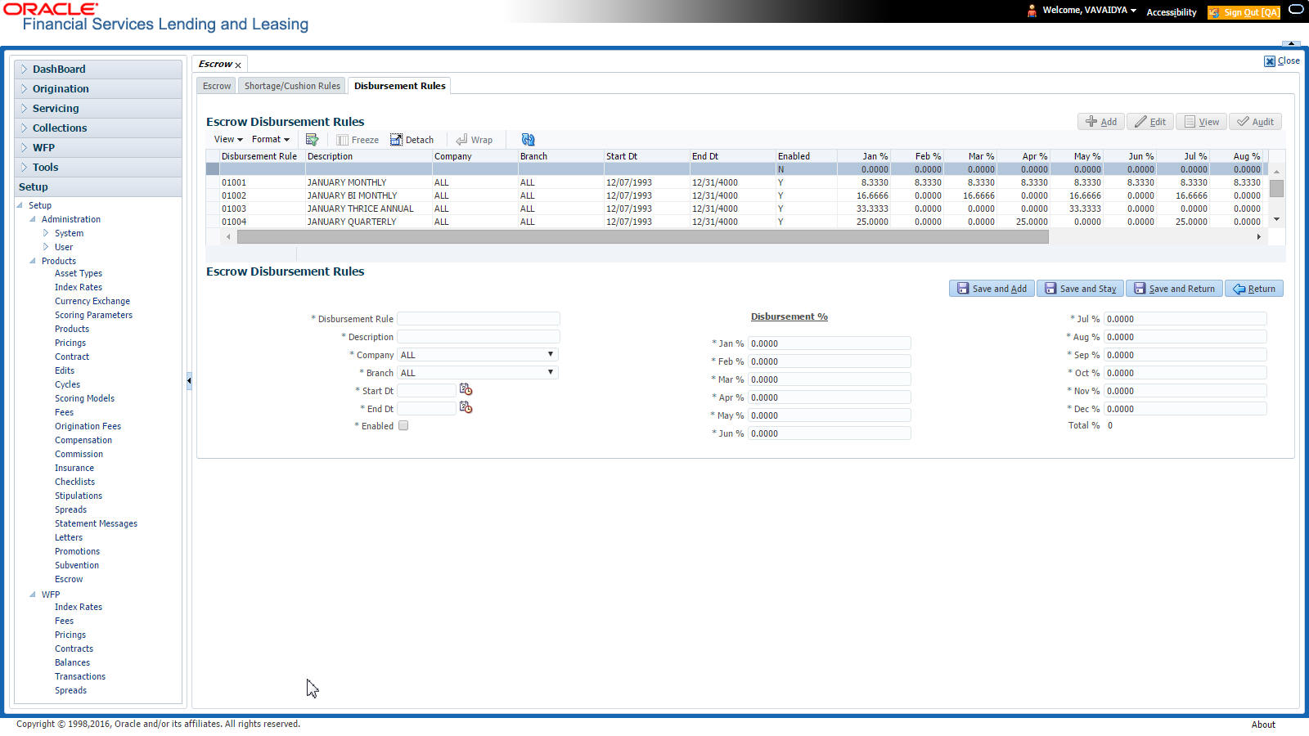Click the Freeze column toolbar button
Screen dimensions: 1309x736
[x=358, y=140]
